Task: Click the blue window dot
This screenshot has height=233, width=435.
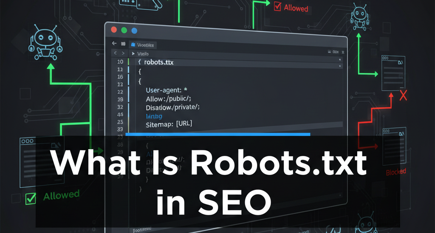Action: point(134,31)
